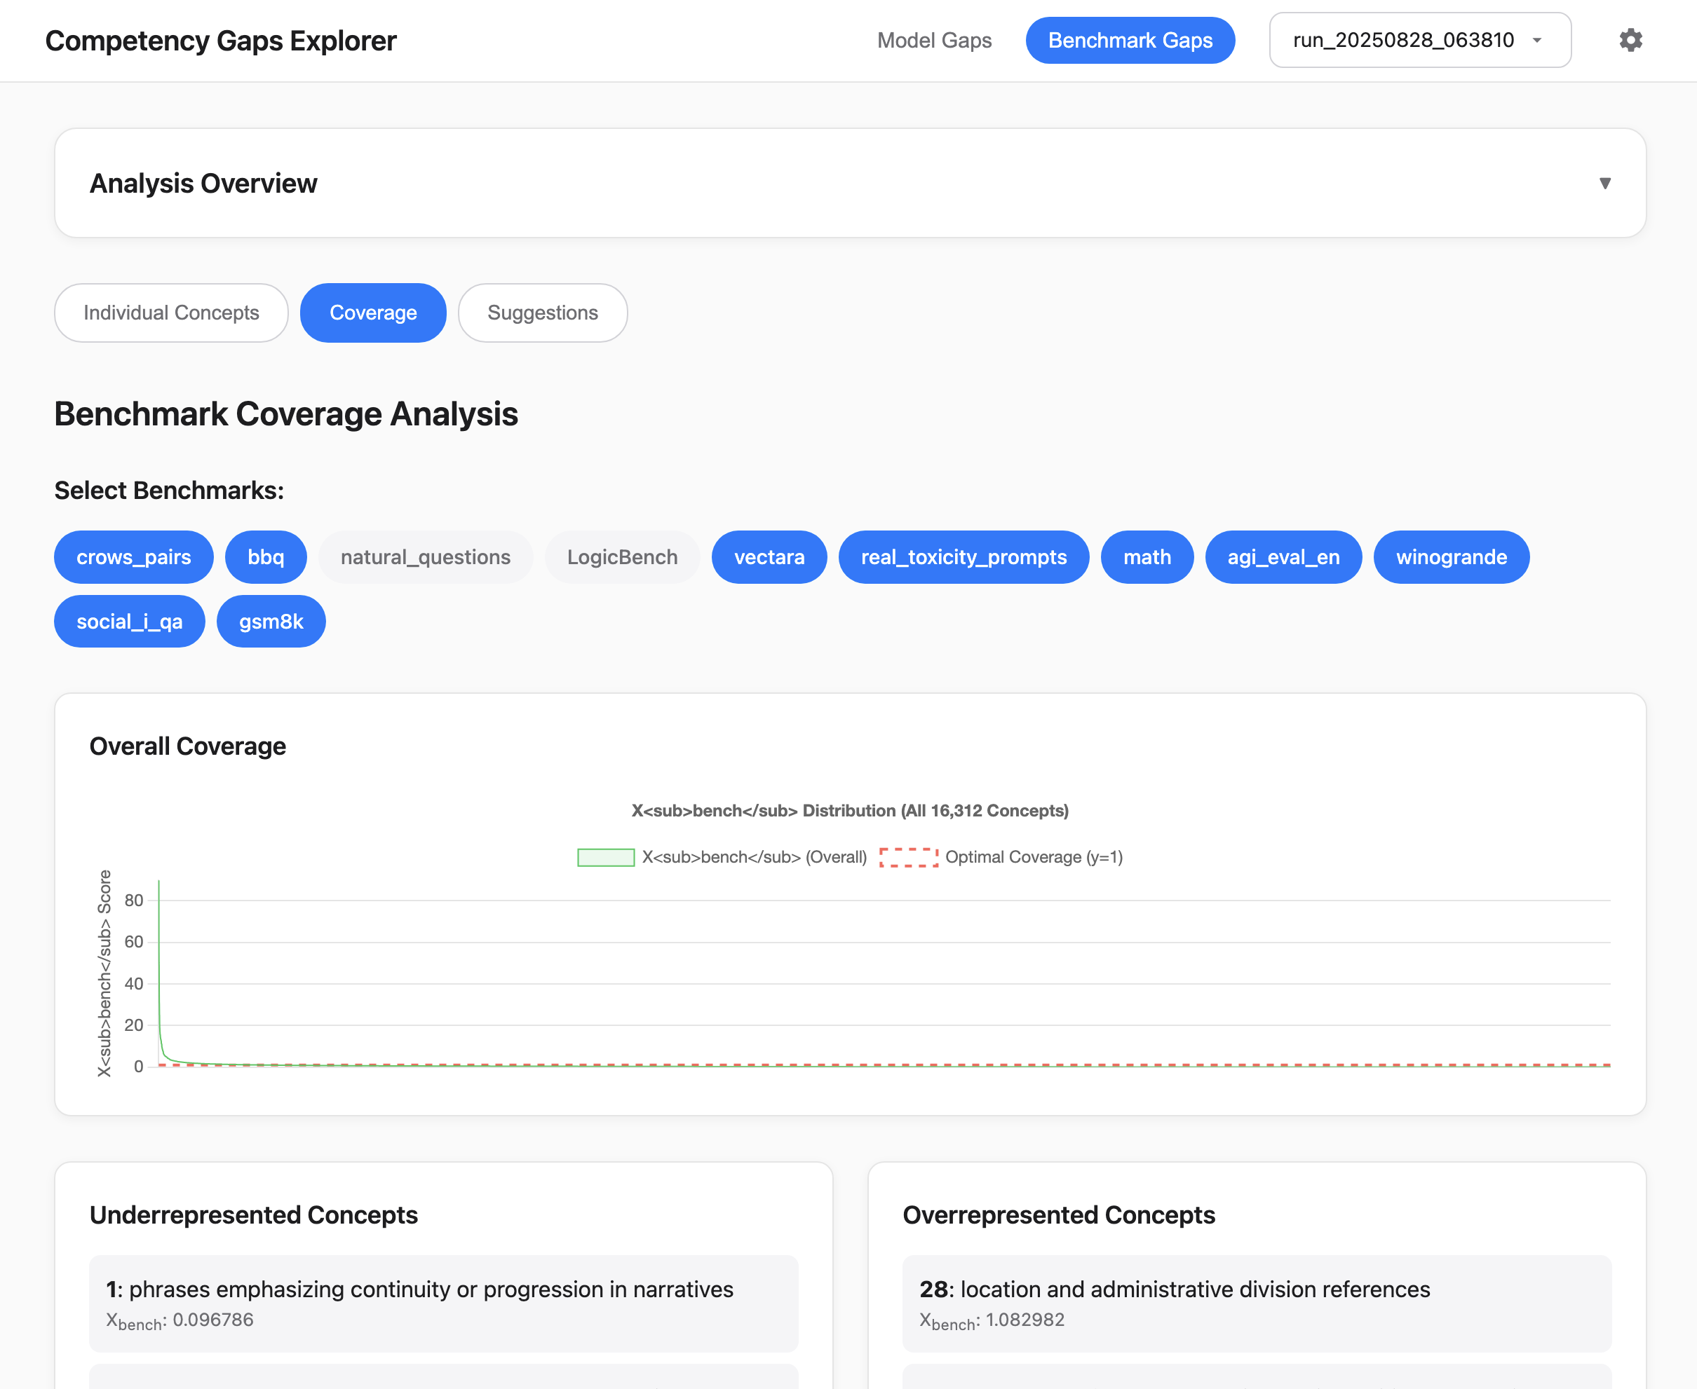Open the run_20250828_063810 dropdown
Screen dimensions: 1697x1389
(1402, 40)
